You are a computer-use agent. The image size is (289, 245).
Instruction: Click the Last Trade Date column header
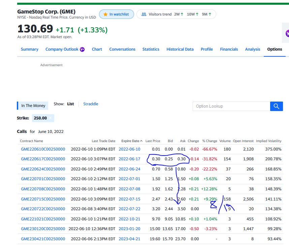(x=103, y=141)
